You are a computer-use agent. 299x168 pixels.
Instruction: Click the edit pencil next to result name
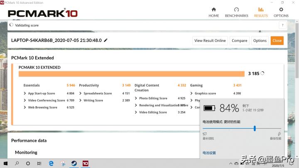click(105, 40)
